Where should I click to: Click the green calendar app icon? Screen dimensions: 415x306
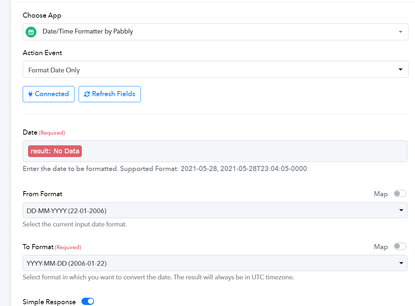[31, 32]
